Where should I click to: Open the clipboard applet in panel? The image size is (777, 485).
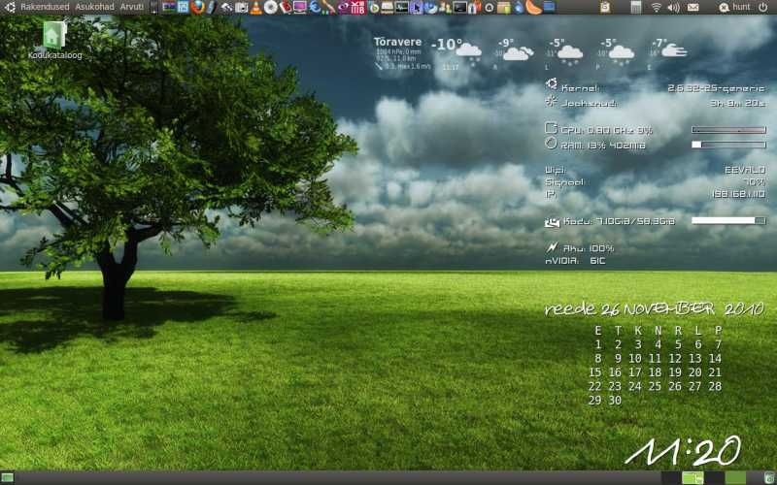tap(605, 7)
